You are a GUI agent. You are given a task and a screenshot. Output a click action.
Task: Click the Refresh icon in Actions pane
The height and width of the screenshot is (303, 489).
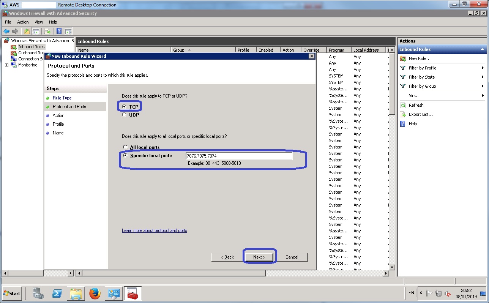[403, 105]
